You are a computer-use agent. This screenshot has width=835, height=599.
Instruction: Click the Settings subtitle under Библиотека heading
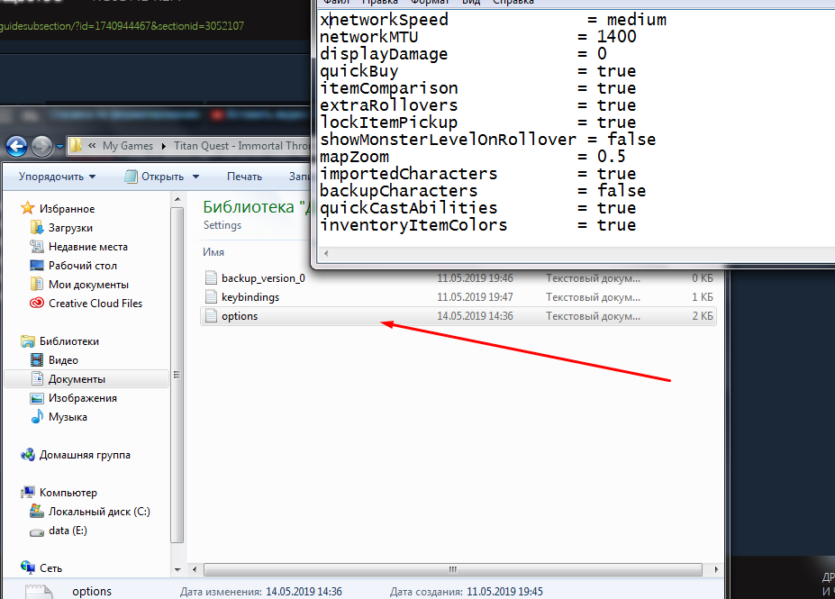(222, 225)
